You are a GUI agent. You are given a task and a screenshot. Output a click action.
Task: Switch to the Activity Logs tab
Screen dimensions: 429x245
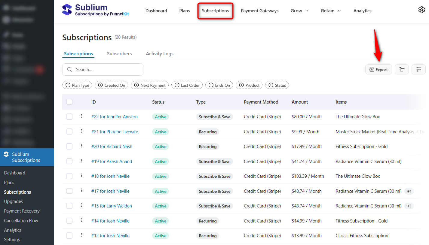(159, 53)
